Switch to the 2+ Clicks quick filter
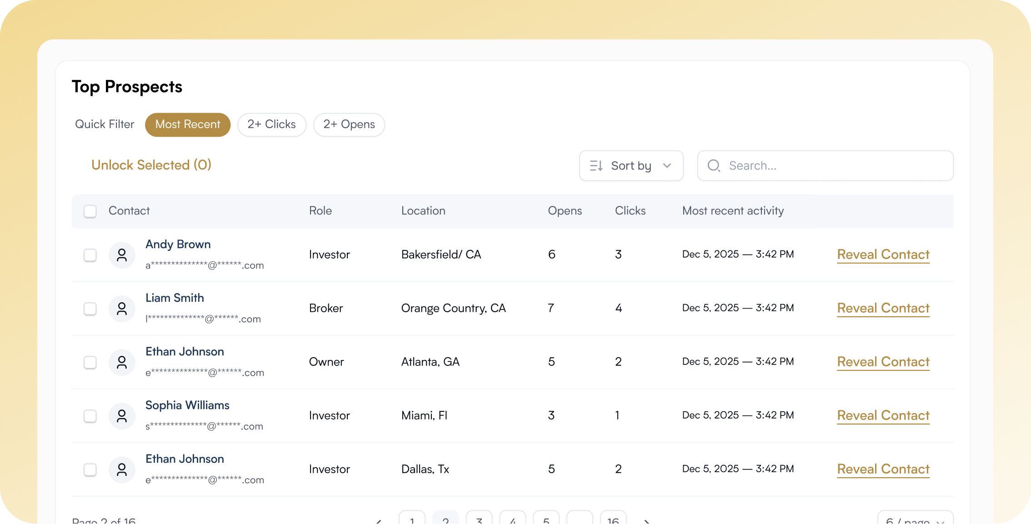Viewport: 1031px width, 524px height. click(x=271, y=125)
